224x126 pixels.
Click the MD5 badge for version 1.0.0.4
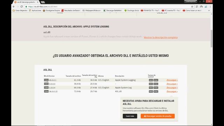151,88
